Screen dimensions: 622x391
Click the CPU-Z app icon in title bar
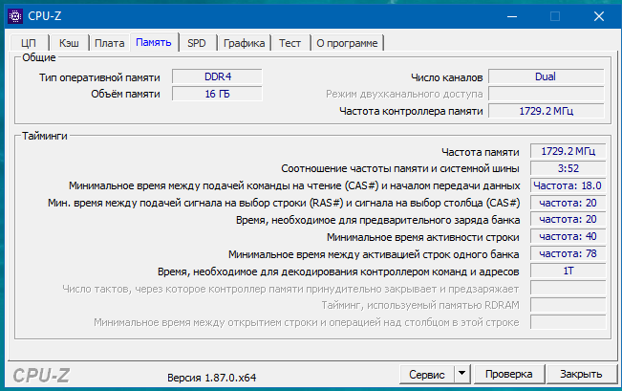15,16
